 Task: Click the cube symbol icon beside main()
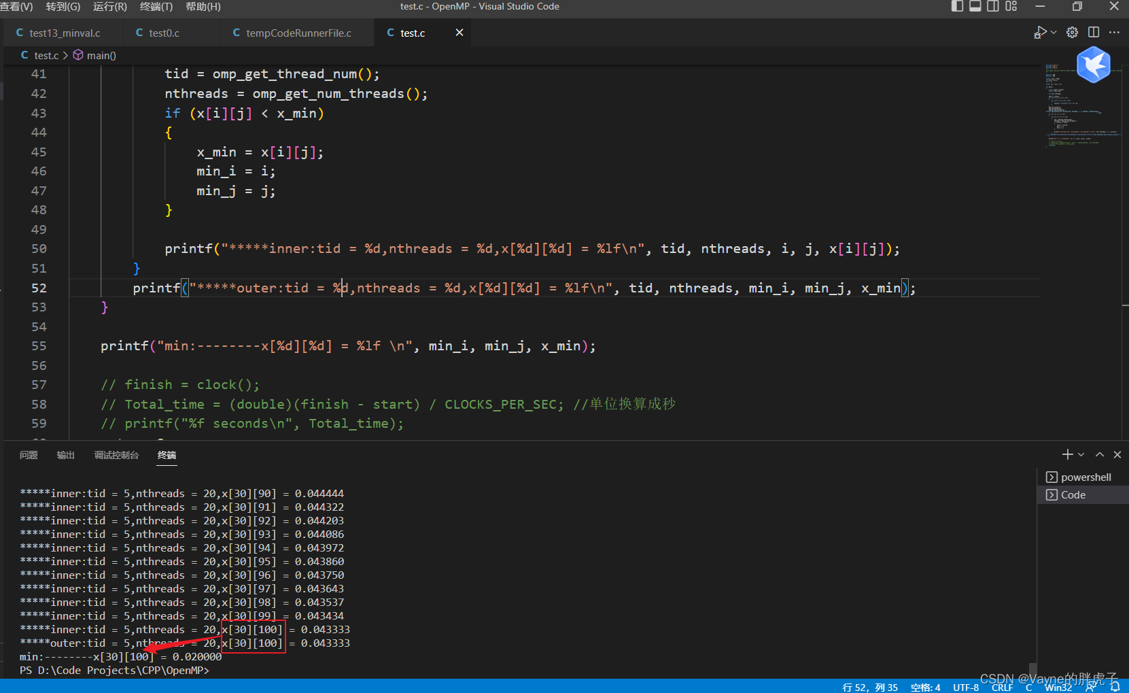pyautogui.click(x=78, y=55)
